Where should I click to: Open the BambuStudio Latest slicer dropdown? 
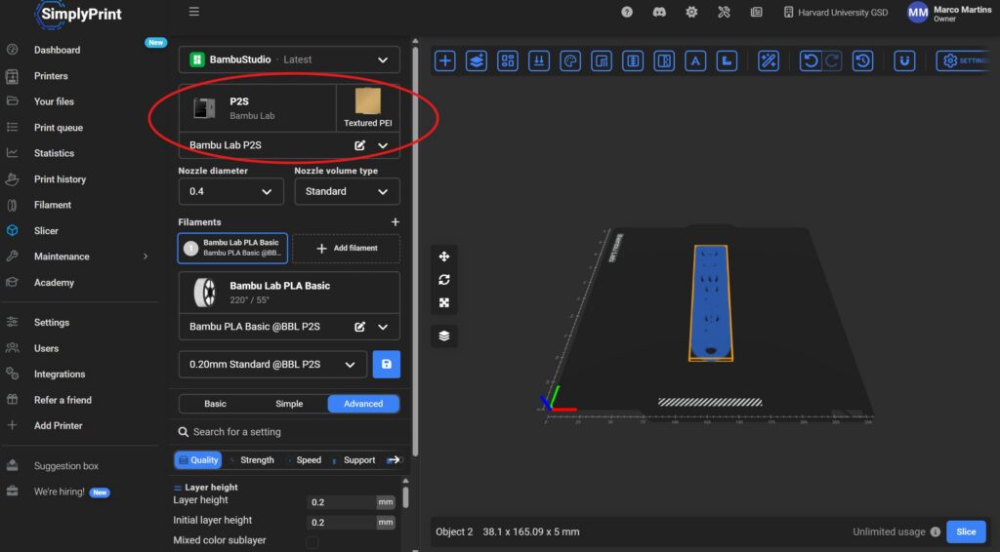coord(289,59)
